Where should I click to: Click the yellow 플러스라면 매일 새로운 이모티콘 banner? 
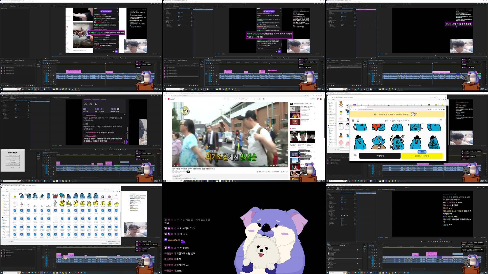click(397, 114)
